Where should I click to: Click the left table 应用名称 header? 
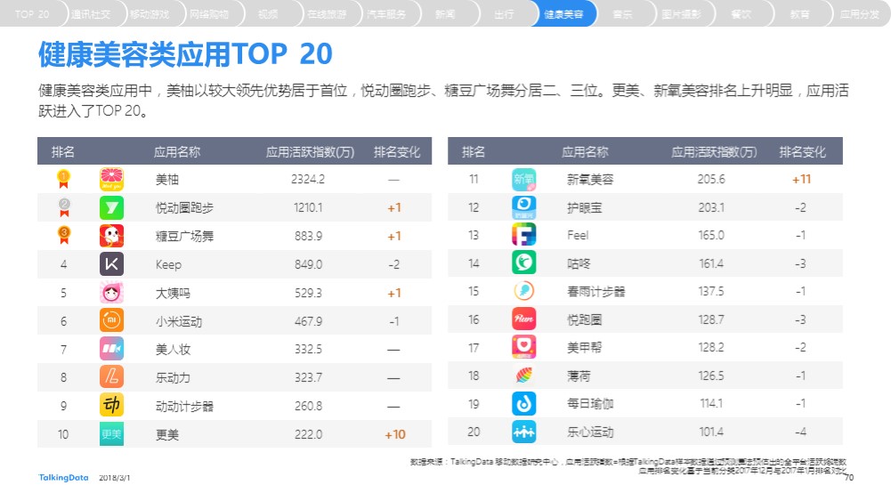click(177, 152)
